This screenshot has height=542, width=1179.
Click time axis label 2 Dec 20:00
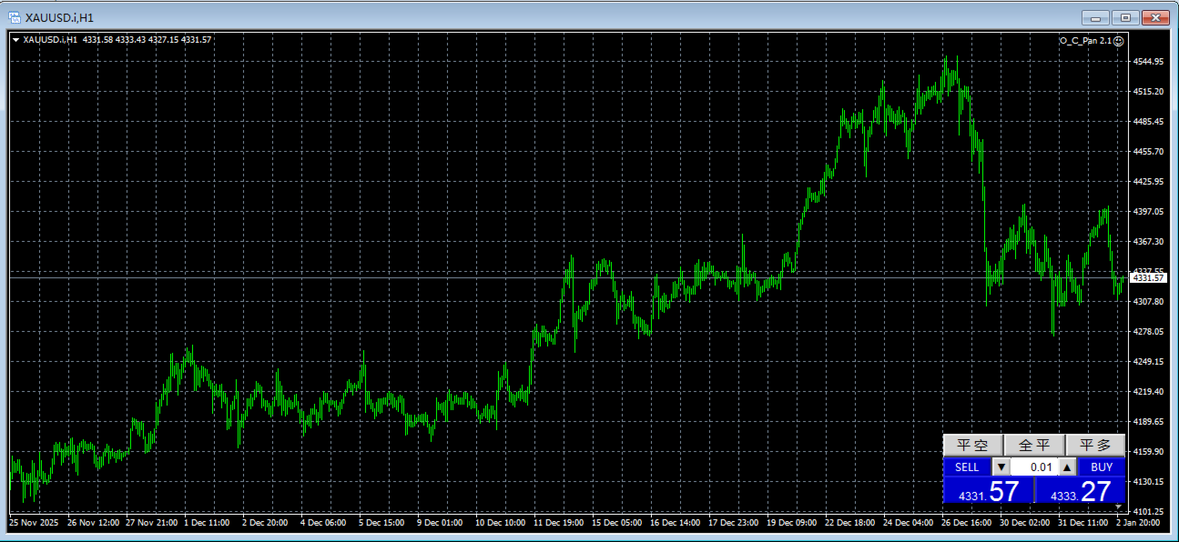(265, 523)
